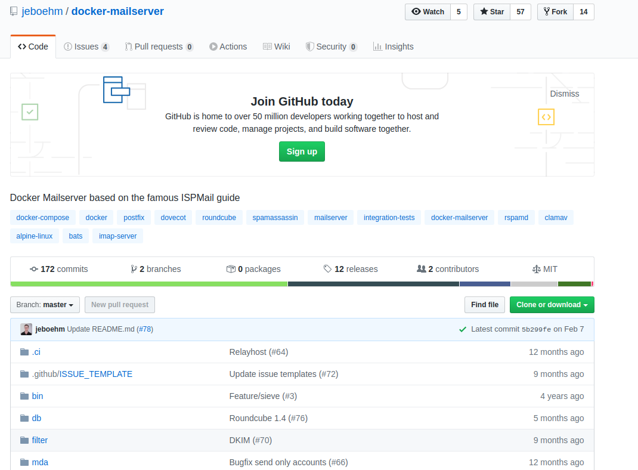The height and width of the screenshot is (470, 638).
Task: Open the docker-mailserver topic tag
Action: (459, 218)
